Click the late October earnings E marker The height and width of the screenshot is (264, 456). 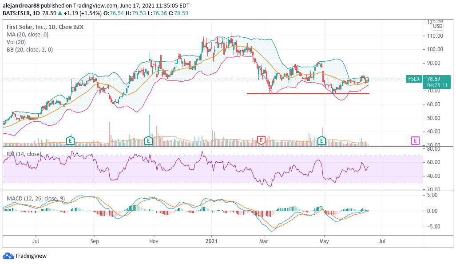pyautogui.click(x=148, y=141)
